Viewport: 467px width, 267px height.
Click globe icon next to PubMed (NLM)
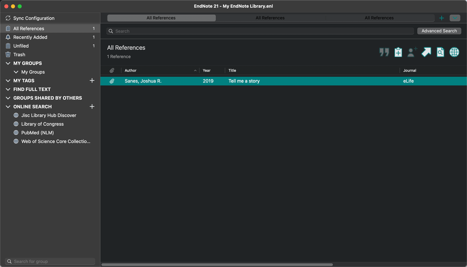tap(16, 133)
